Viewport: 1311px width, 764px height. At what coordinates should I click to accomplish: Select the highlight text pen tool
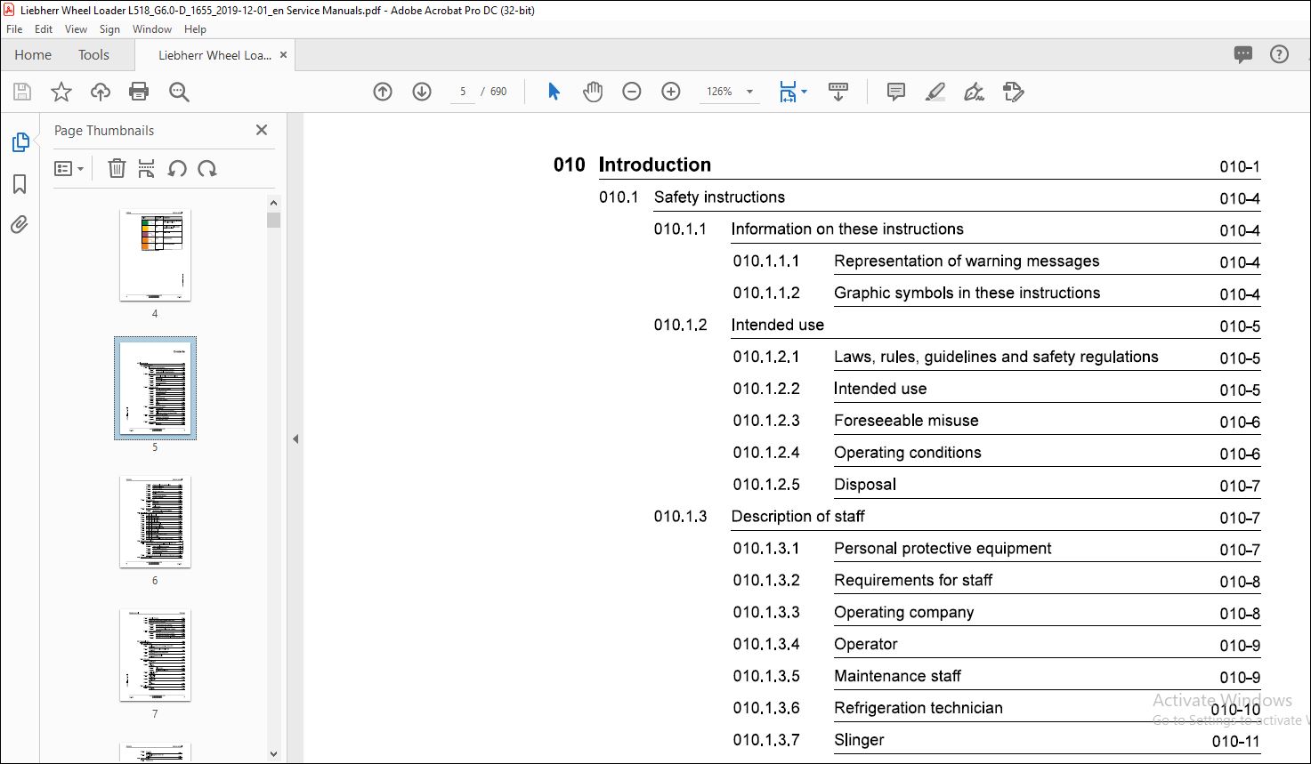[935, 92]
